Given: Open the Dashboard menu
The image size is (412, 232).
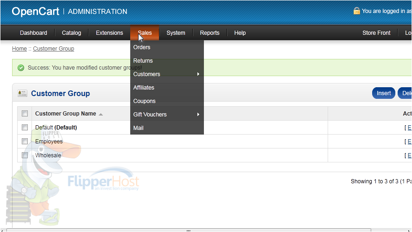Looking at the screenshot, I should [34, 33].
